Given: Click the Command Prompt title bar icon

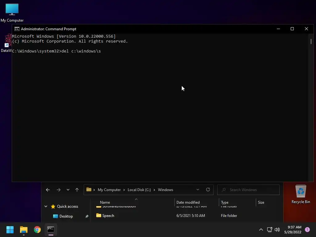Looking at the screenshot, I should tap(17, 29).
